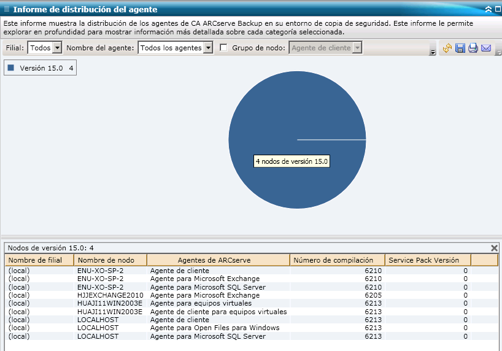Open the Grupo de nodo dropdown
The width and height of the screenshot is (502, 351).
357,48
